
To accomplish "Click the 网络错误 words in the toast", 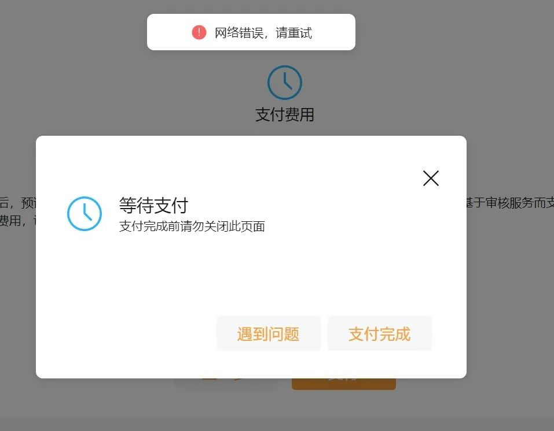I will click(x=239, y=33).
